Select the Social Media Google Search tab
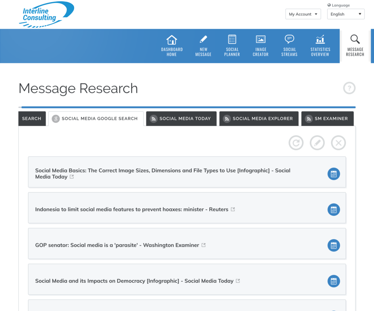374x311 pixels. click(96, 118)
